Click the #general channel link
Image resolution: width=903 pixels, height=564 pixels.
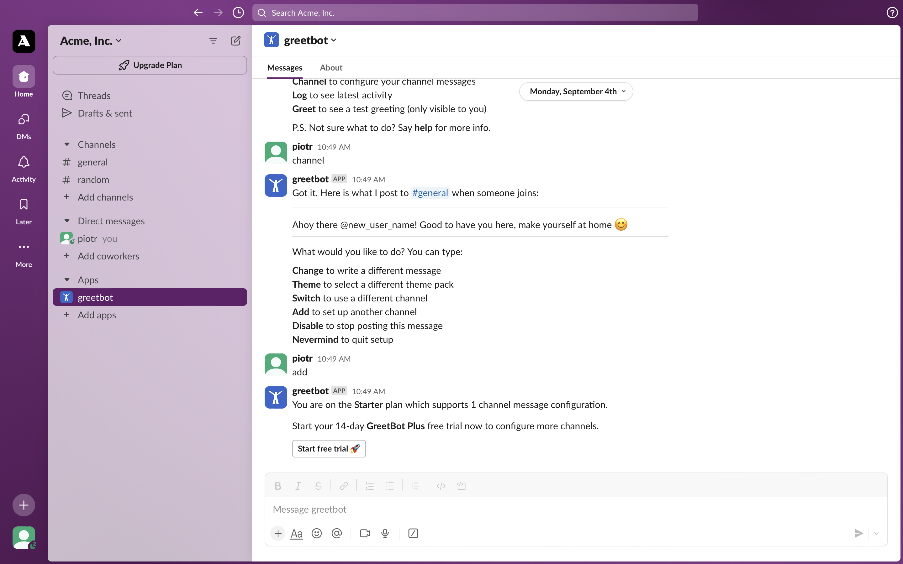430,192
